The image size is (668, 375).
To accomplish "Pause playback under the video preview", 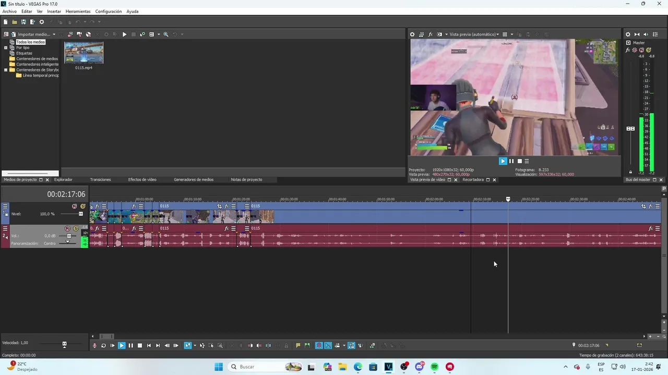I will (x=511, y=161).
